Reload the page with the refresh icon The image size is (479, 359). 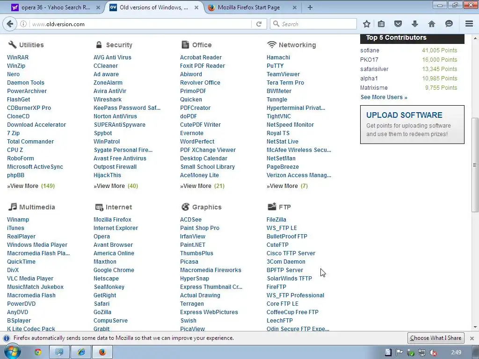pyautogui.click(x=259, y=24)
